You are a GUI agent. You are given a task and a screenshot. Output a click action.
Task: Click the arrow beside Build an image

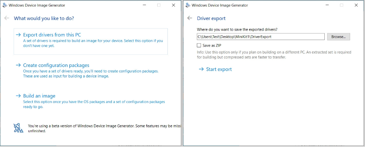(18, 96)
